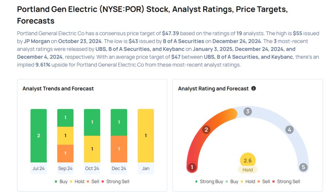Click the $47.39 consensus price target
Screen dimensions: 330x195
point(170,33)
